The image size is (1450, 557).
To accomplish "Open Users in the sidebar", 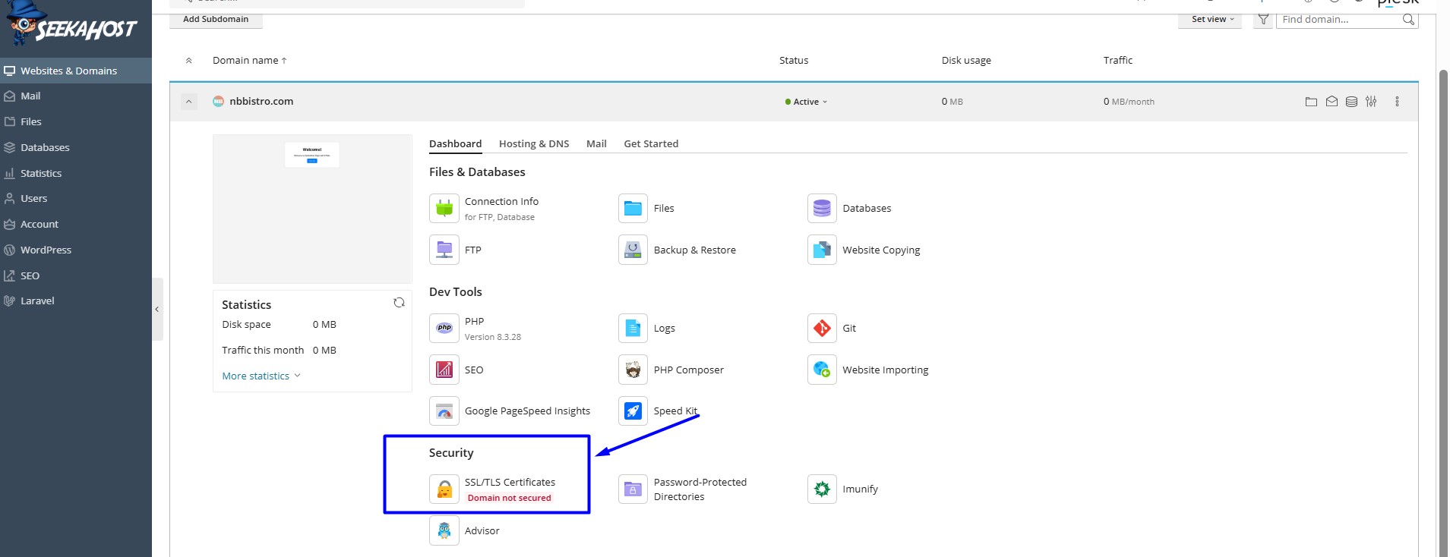I will (x=76, y=198).
